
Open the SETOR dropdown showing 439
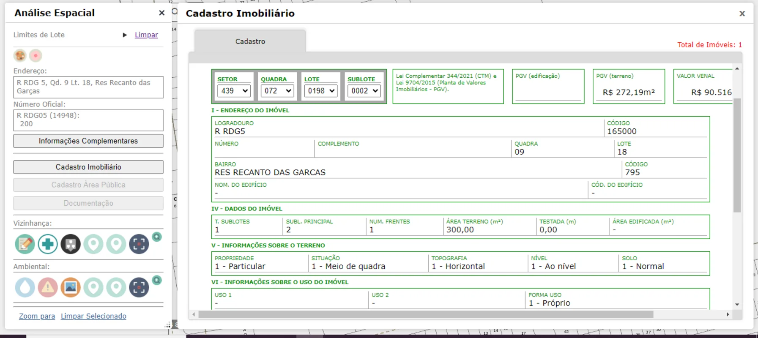234,91
